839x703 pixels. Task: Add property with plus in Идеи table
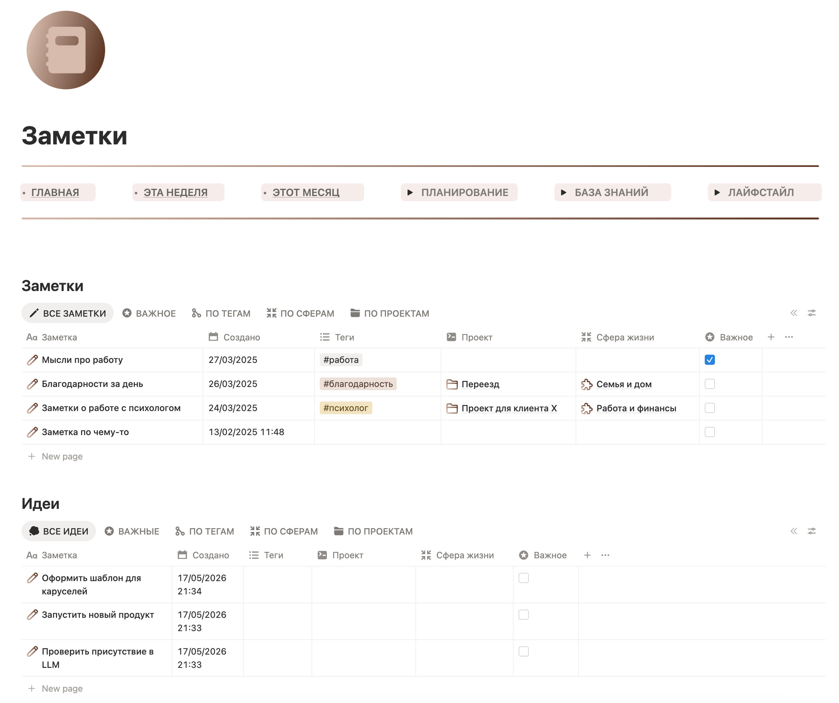point(587,555)
